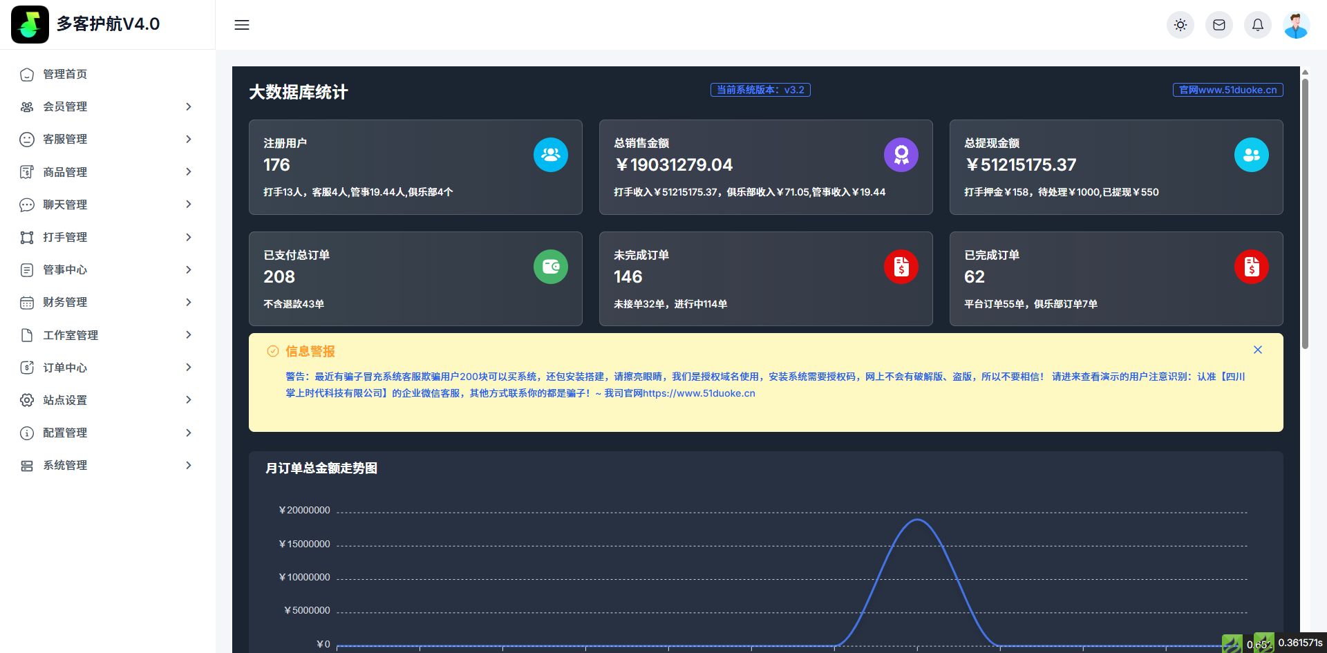The height and width of the screenshot is (653, 1327).
Task: Click the purple award icon in 总销售金额 card
Action: 901,155
